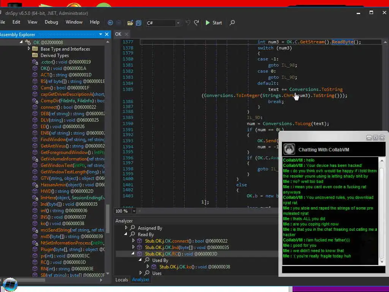Expand Stub.OK.j.OK.ko() analyzer entry

(x=148, y=267)
